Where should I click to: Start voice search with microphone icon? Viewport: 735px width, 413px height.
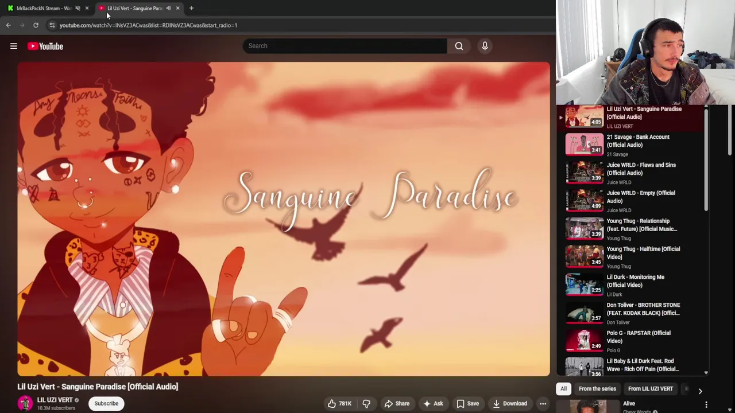pos(485,46)
